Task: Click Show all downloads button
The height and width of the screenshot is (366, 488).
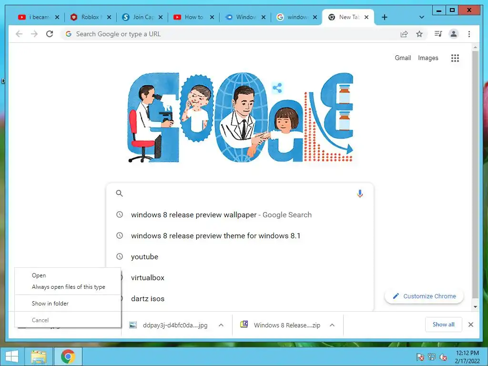Action: 444,325
